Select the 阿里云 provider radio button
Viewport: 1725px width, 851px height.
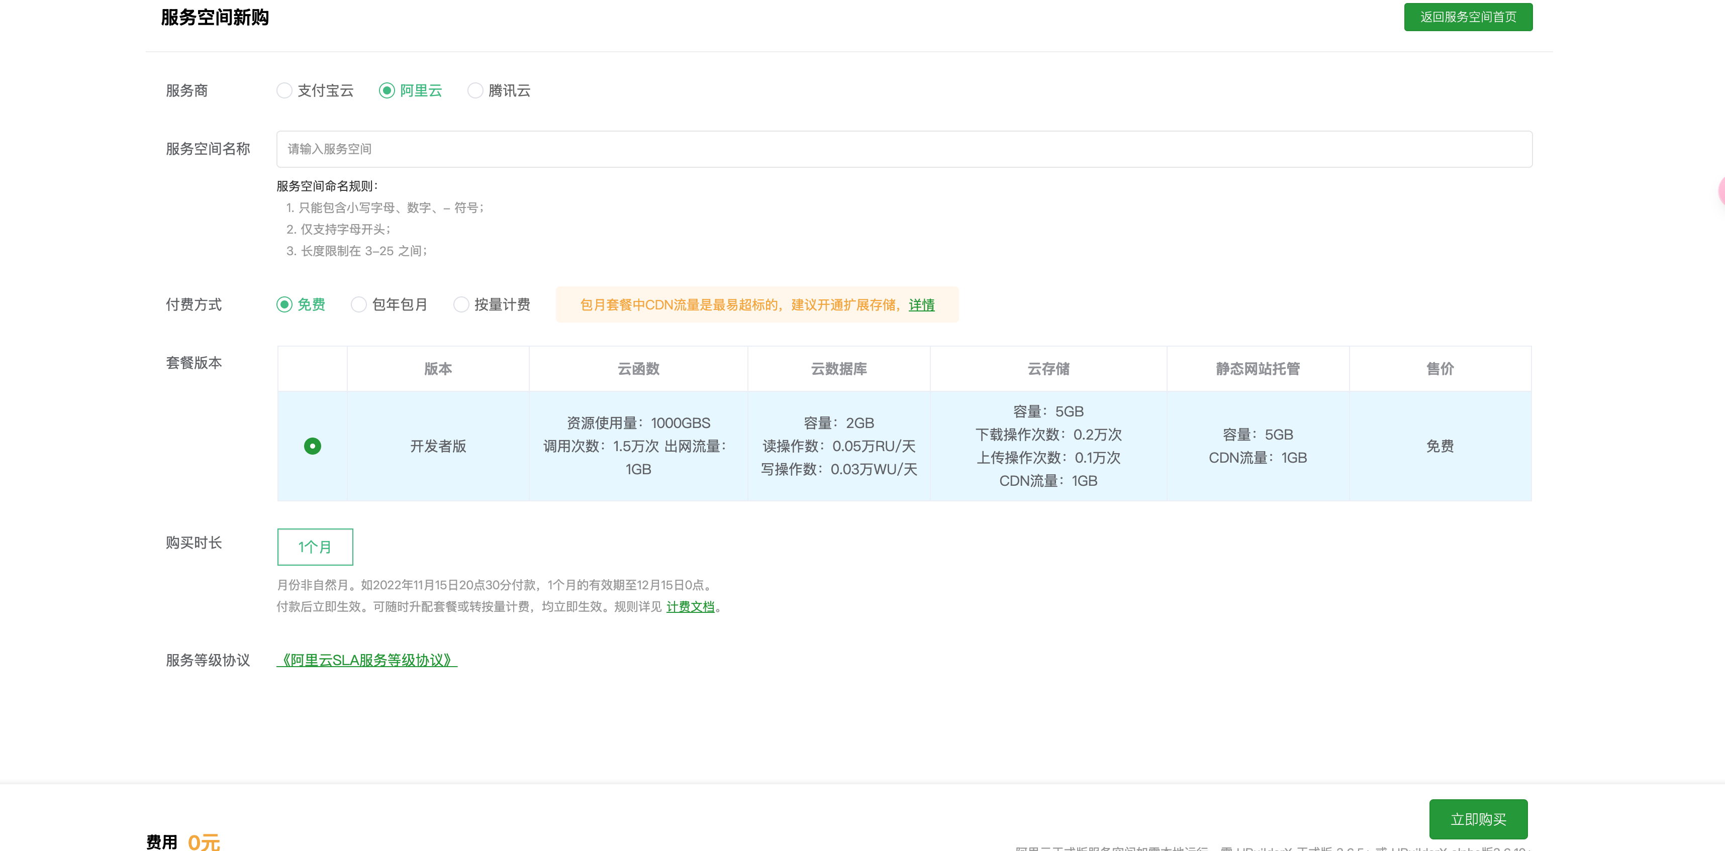pyautogui.click(x=387, y=90)
